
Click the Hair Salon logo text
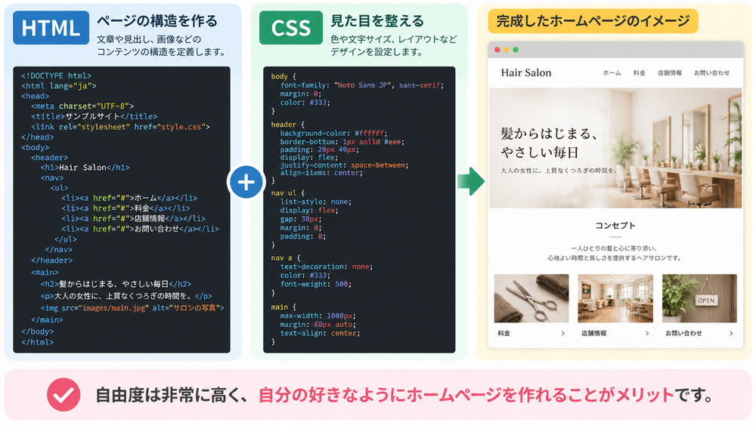click(526, 72)
